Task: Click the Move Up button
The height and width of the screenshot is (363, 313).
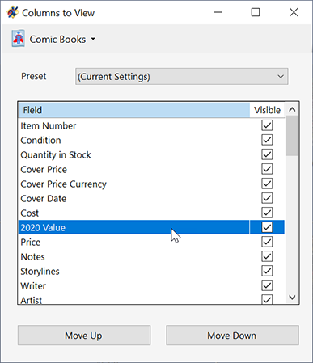Action: tap(84, 336)
